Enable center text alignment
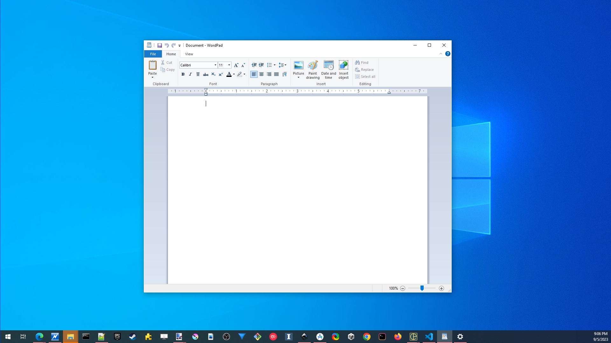The height and width of the screenshot is (343, 611). [261, 74]
